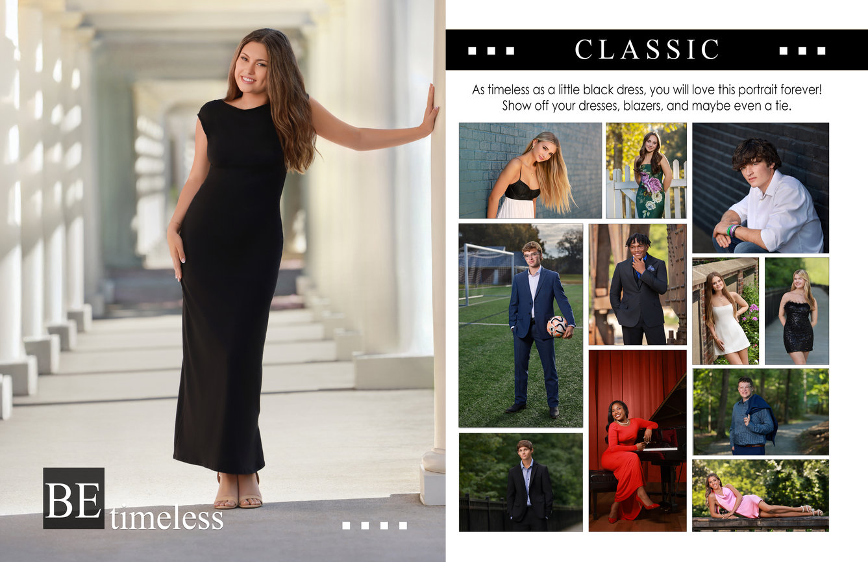This screenshot has height=562, width=868.
Task: Open the soccer field blue suit photo
Action: click(521, 326)
